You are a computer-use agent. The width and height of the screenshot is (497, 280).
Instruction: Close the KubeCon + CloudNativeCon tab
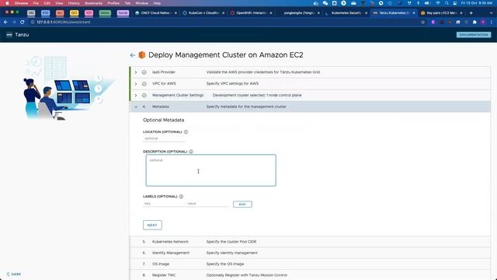223,13
